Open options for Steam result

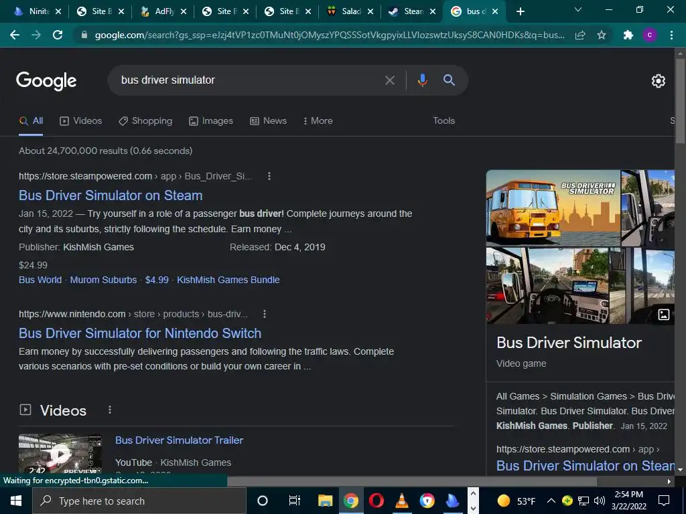269,176
